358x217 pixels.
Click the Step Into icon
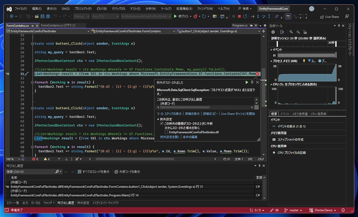click(258, 17)
